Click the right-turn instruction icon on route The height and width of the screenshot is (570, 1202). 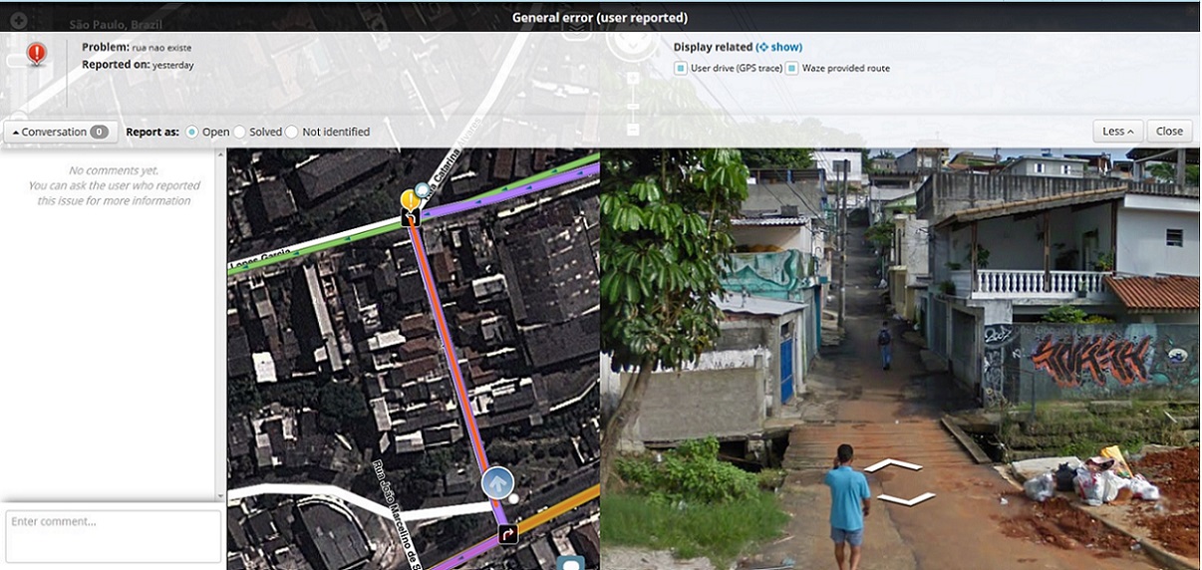[x=508, y=534]
